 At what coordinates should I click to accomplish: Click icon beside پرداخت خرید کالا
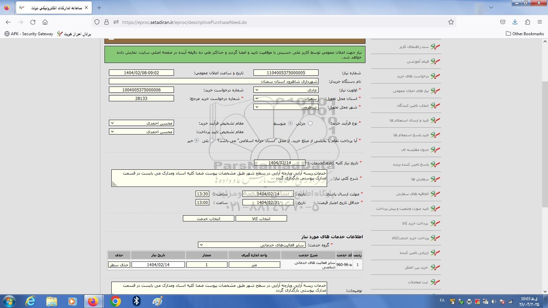[x=435, y=223]
